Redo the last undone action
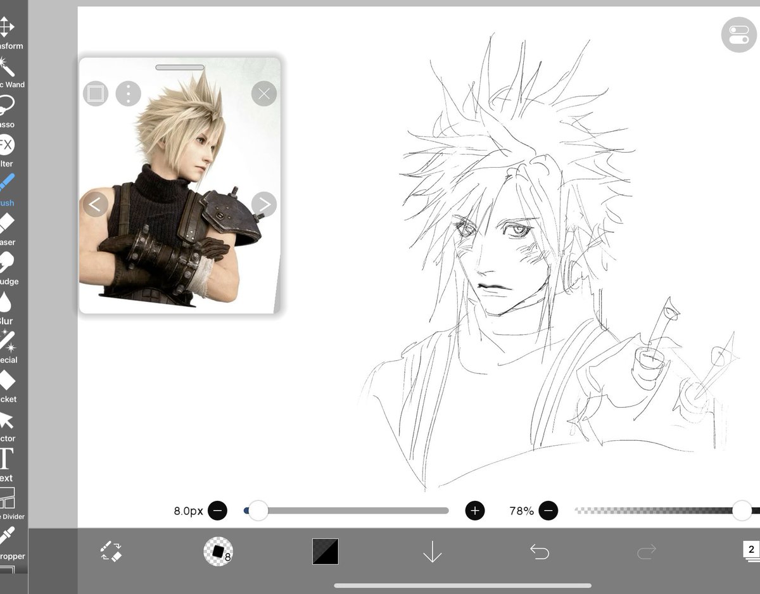Screen dimensions: 760x594 point(646,552)
